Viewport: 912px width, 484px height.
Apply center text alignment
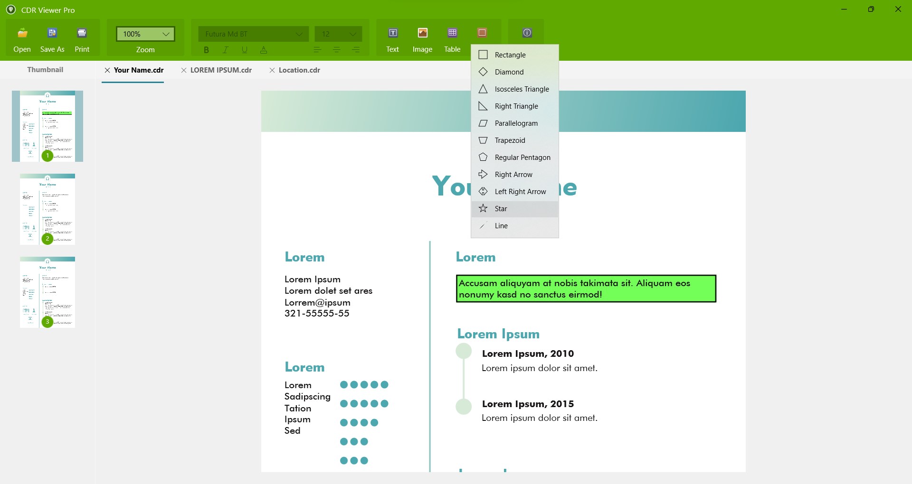(x=337, y=49)
